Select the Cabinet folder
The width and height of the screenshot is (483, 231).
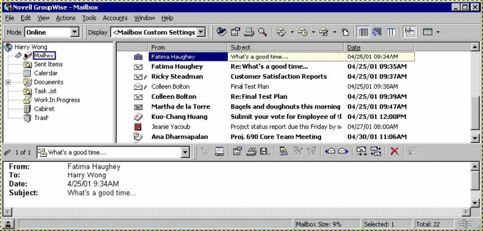(x=44, y=109)
